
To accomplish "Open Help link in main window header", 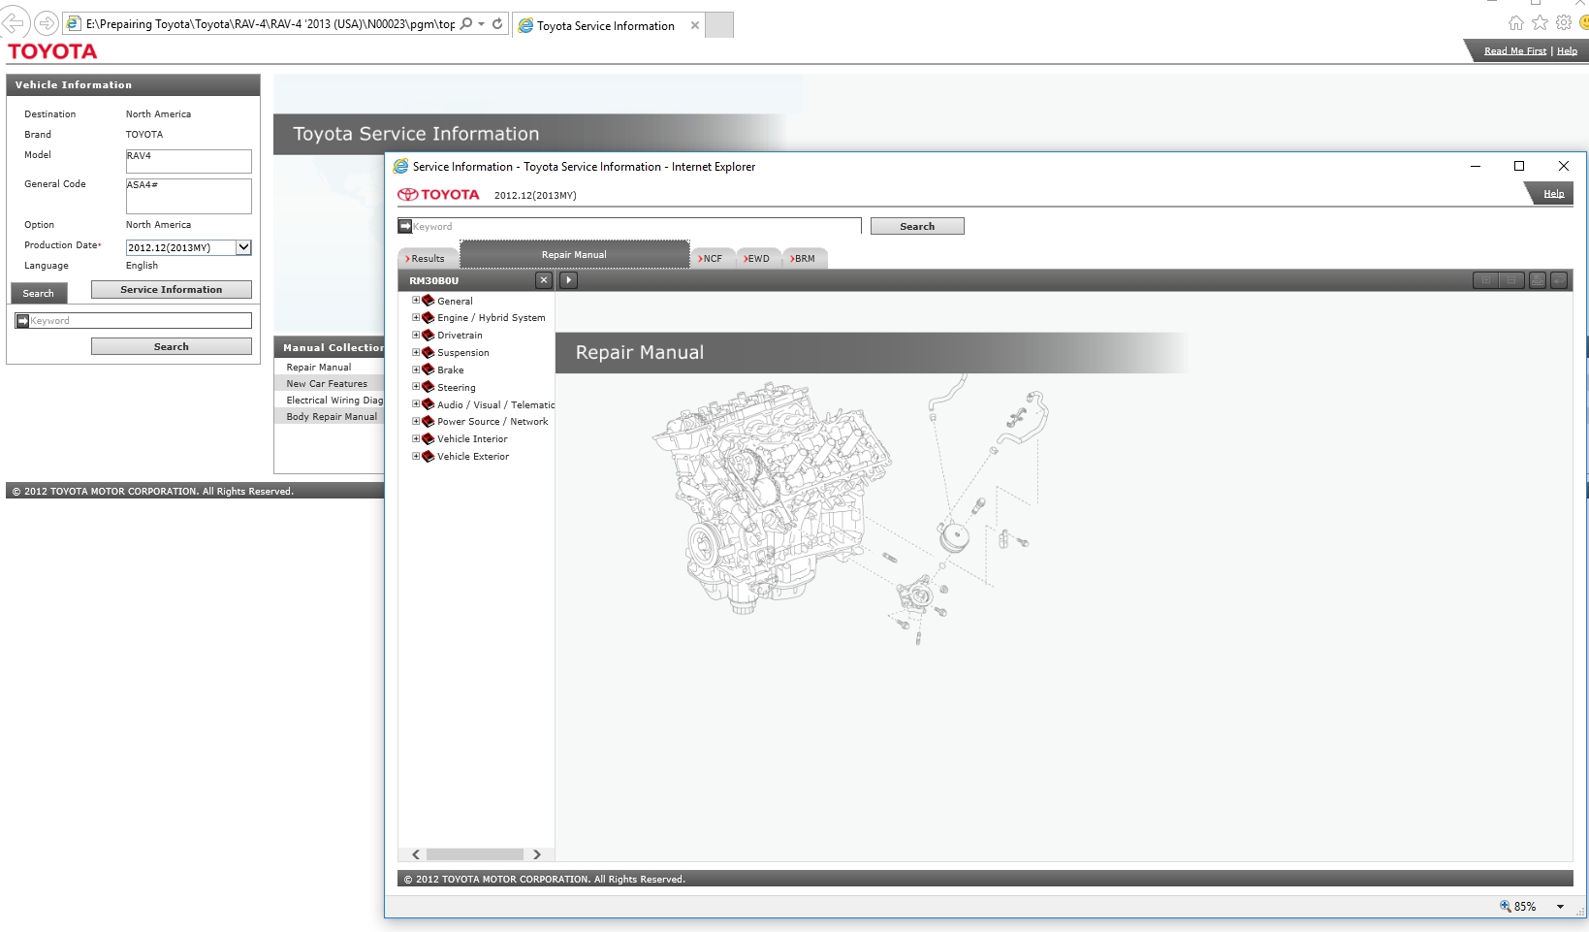I will 1567,51.
